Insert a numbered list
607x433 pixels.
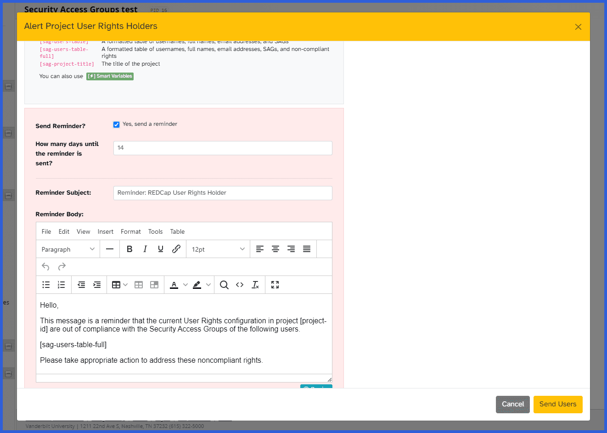tap(62, 285)
